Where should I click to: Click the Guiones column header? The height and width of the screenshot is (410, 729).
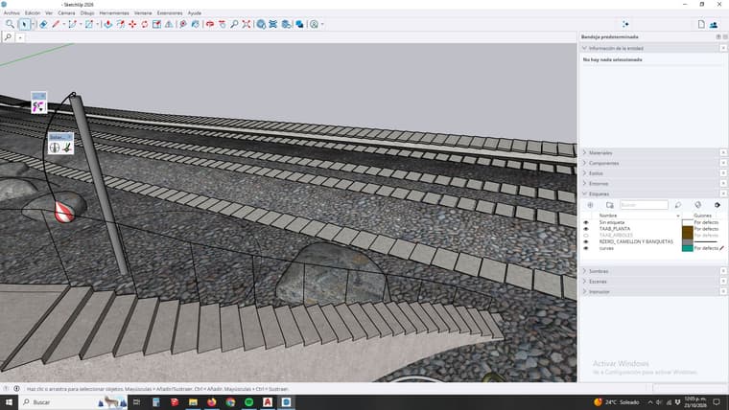[702, 216]
